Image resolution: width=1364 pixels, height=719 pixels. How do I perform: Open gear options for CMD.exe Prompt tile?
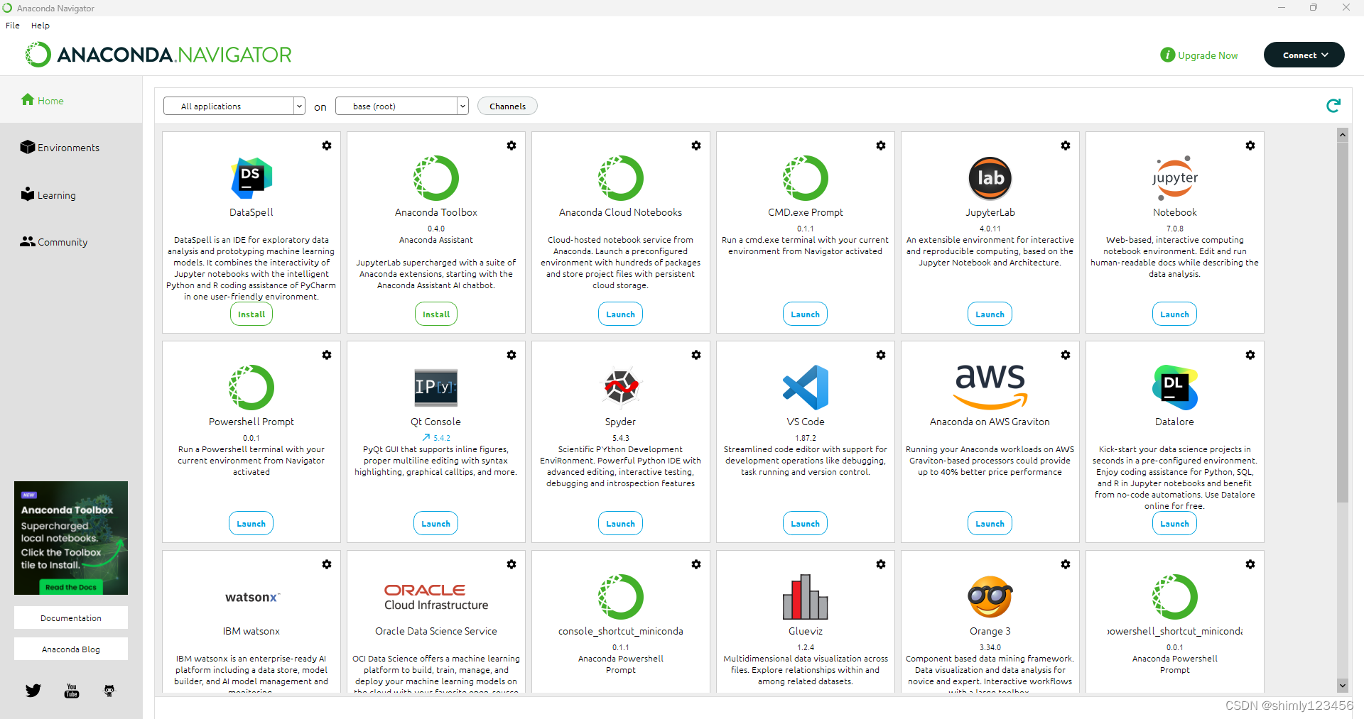pyautogui.click(x=881, y=146)
